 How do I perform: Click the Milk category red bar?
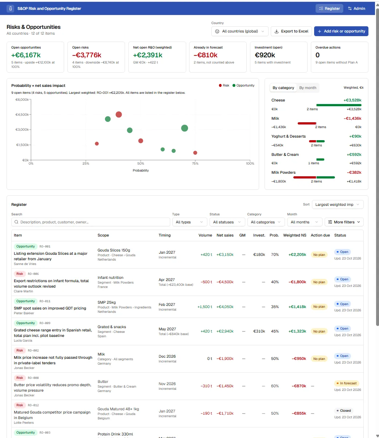[307, 123]
